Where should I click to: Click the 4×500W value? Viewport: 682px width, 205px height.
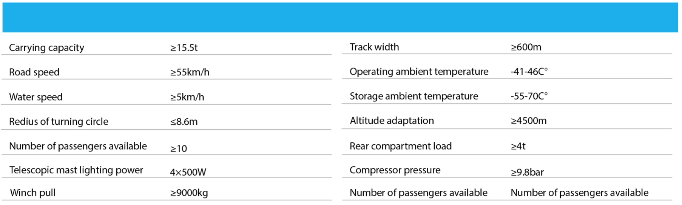(188, 173)
